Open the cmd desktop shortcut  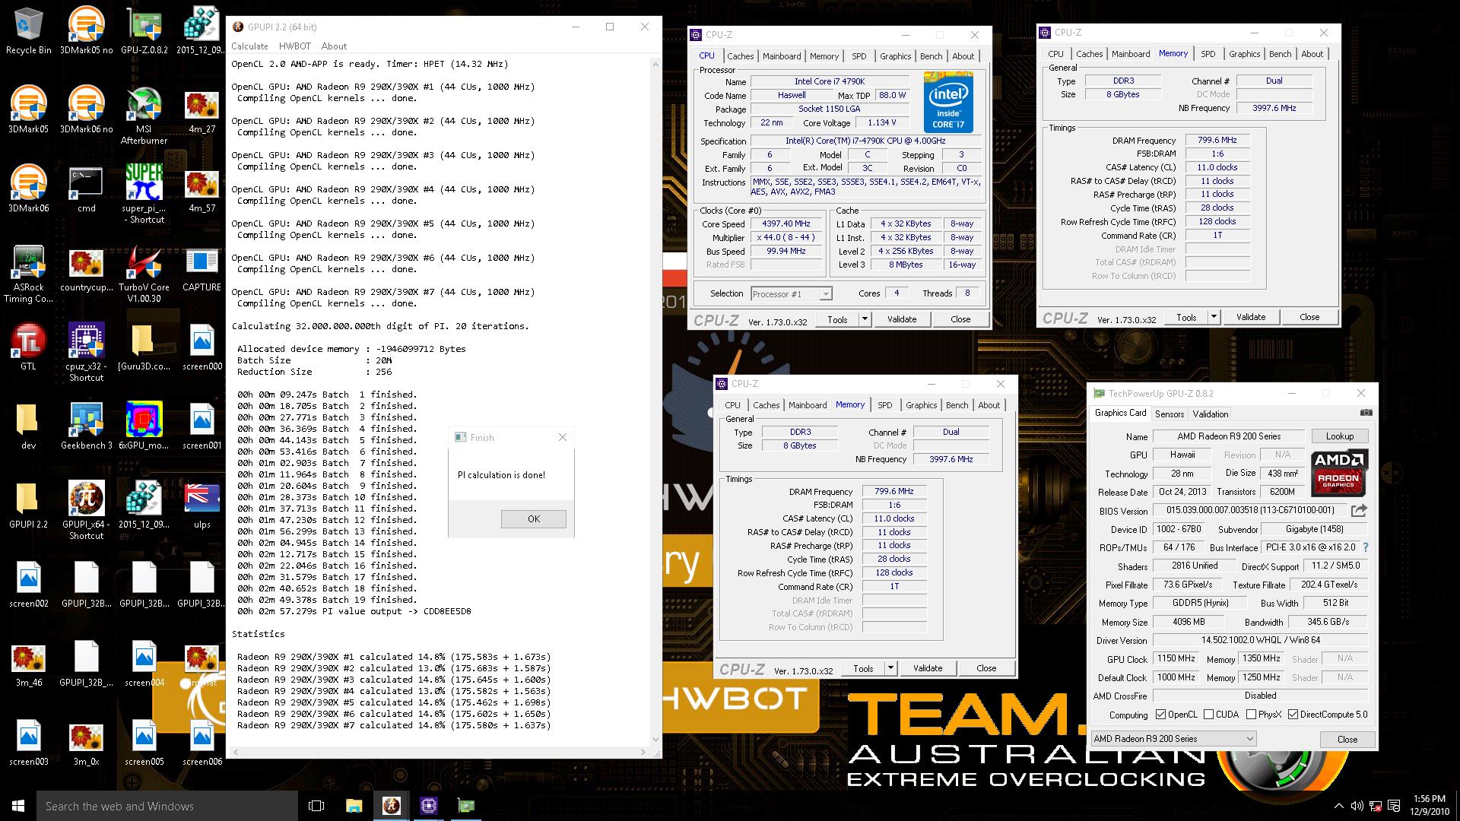(x=86, y=190)
